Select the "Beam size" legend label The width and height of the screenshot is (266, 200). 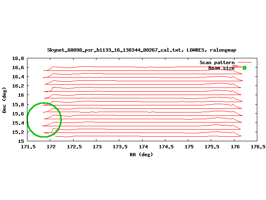click(222, 68)
